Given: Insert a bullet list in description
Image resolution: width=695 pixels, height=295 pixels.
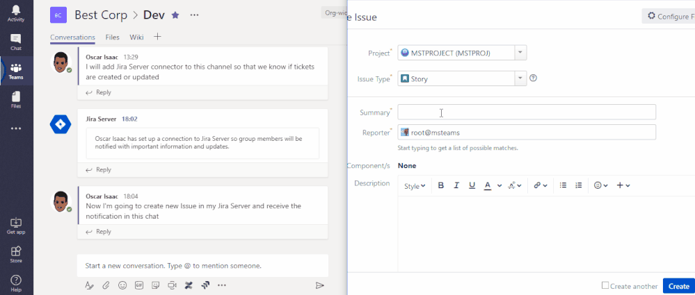Looking at the screenshot, I should [563, 185].
